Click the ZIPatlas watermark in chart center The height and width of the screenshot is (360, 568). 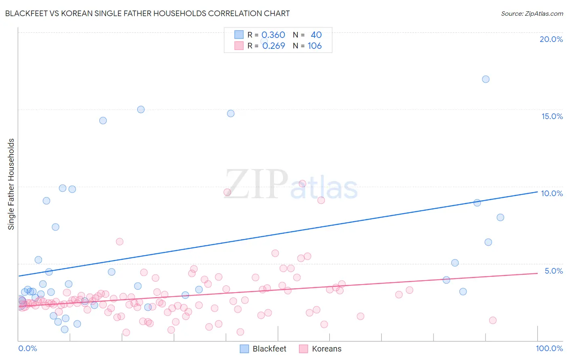point(291,184)
